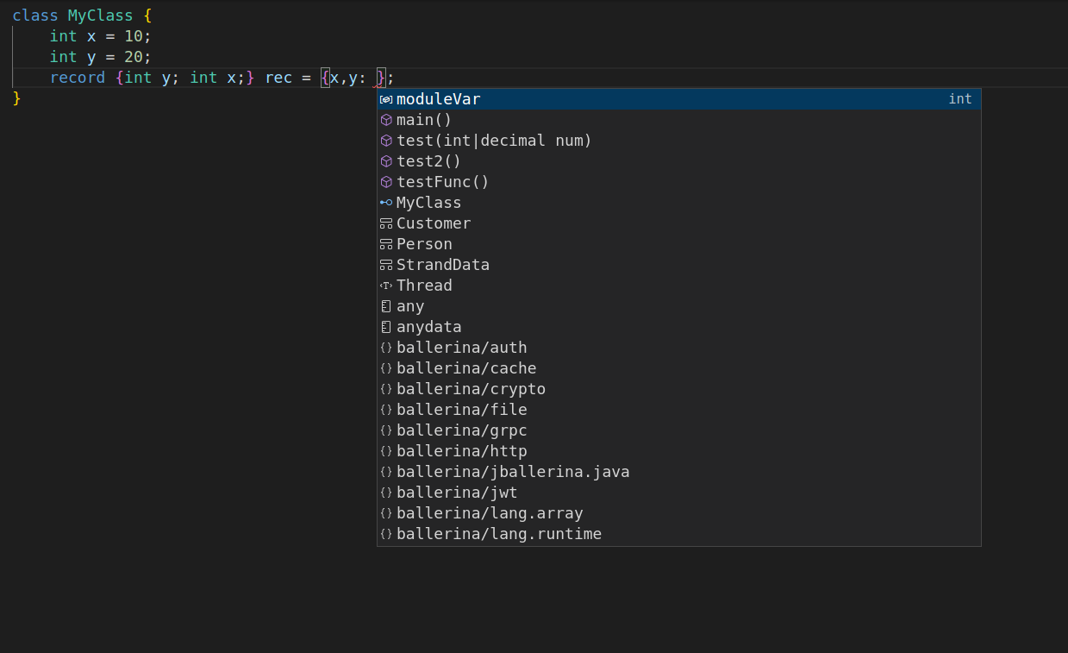Choose ballerina/cache module suggestion

click(x=679, y=368)
